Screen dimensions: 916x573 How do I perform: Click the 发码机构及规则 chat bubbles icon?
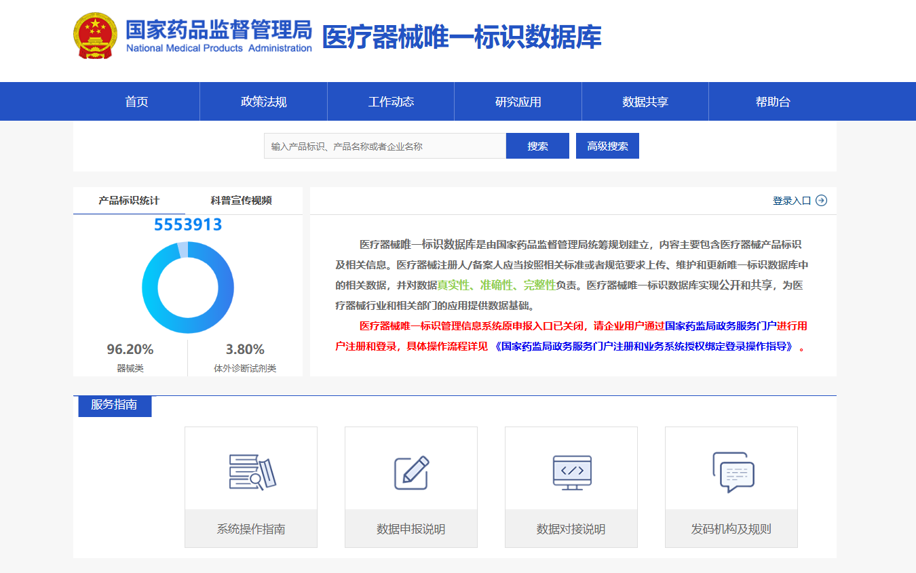click(731, 471)
